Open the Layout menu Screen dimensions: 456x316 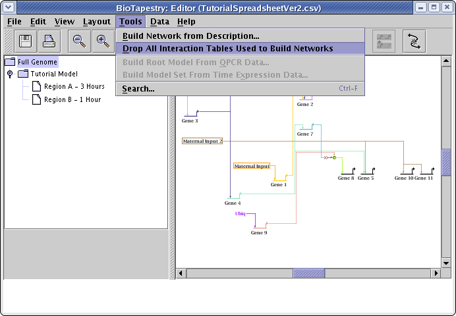point(97,22)
